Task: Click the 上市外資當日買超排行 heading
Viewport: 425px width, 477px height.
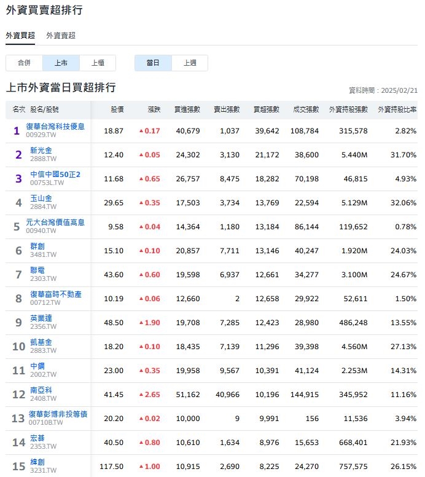Action: pyautogui.click(x=61, y=88)
